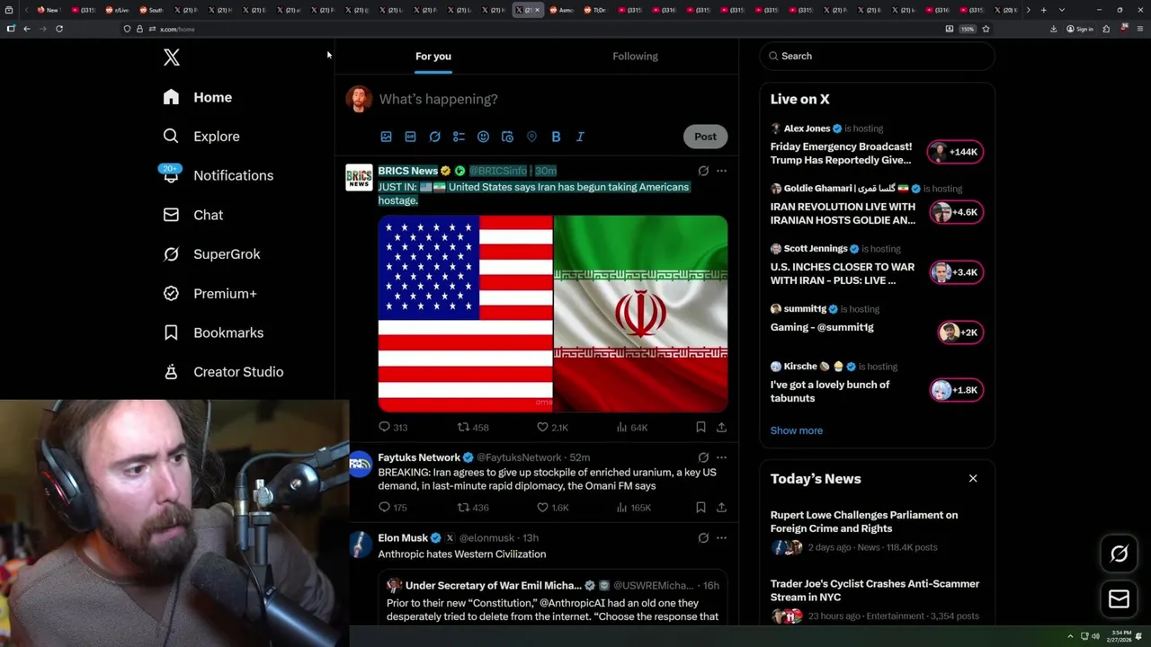Open SuperGrok in the sidebar
This screenshot has width=1151, height=647.
point(211,254)
